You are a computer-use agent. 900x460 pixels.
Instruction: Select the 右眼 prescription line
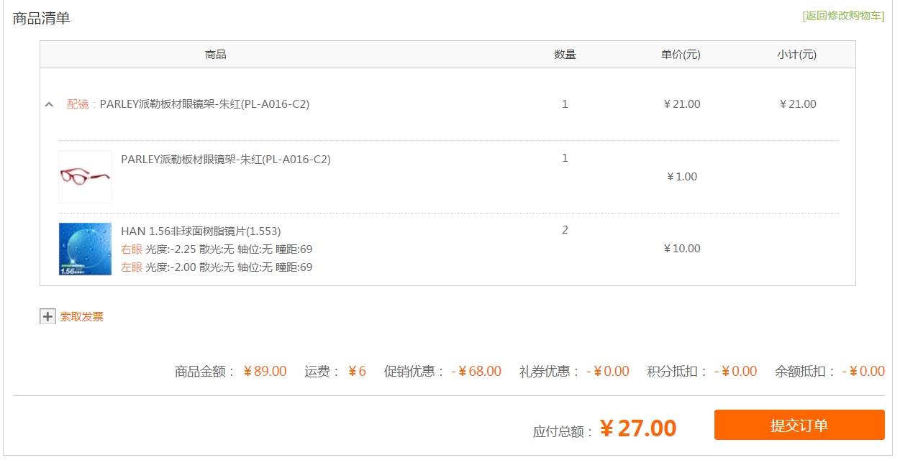pyautogui.click(x=217, y=249)
